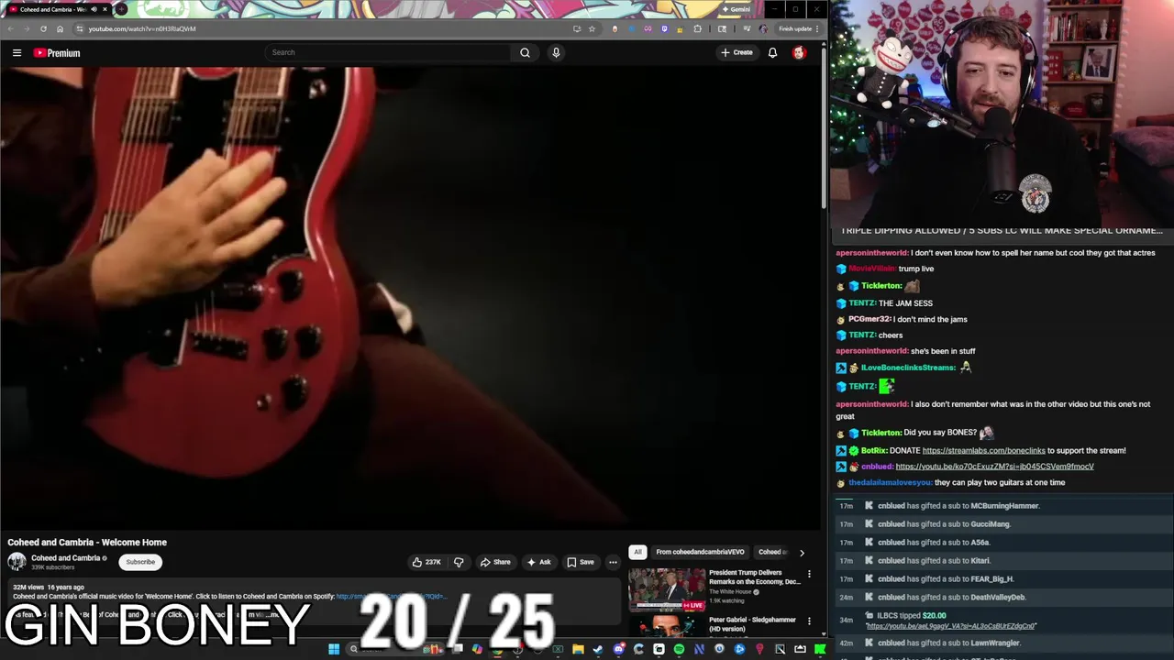Image resolution: width=1174 pixels, height=660 pixels.
Task: Click gifted sub recipient MCBurningHammer
Action: (1004, 506)
